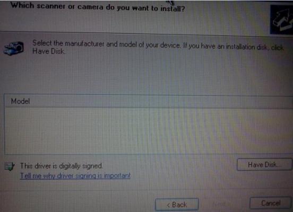
Task: Click the word 'install?' in the heading
Action: (x=173, y=8)
